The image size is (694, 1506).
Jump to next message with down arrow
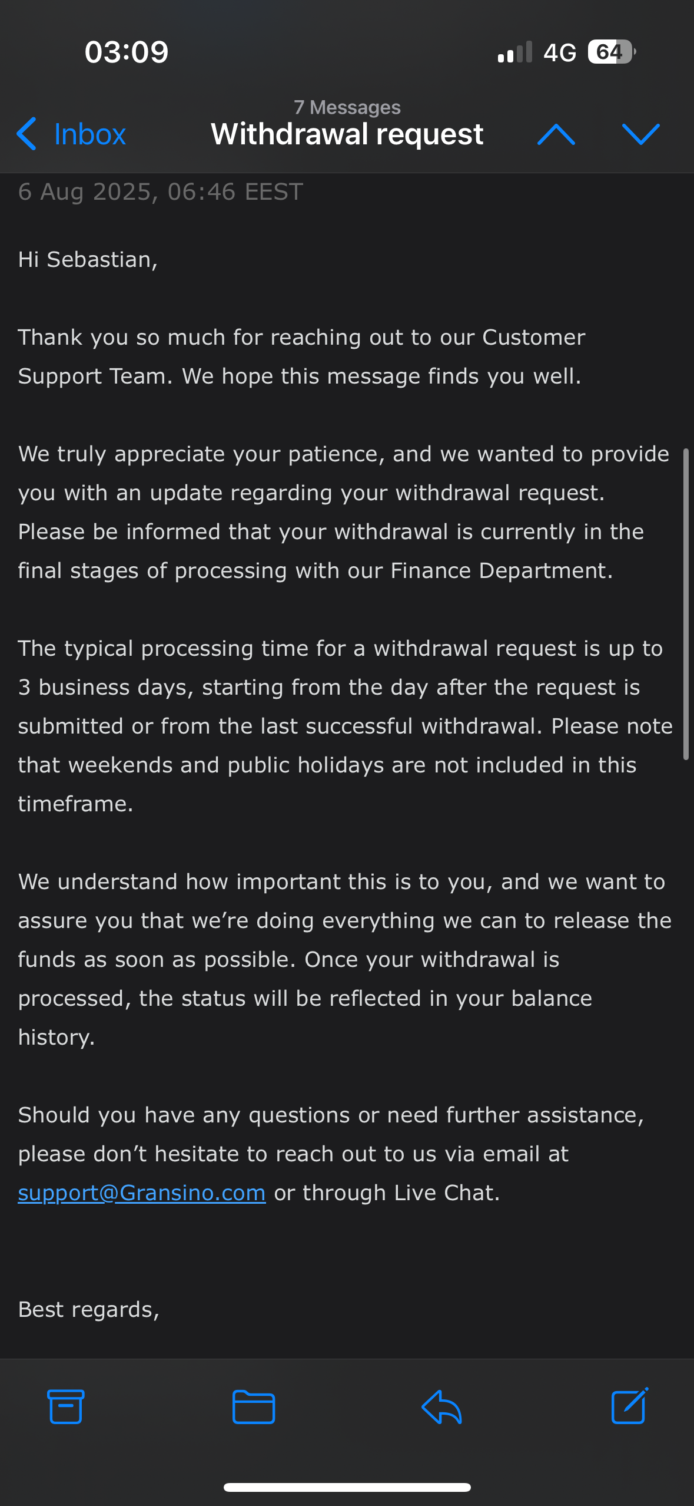coord(640,134)
